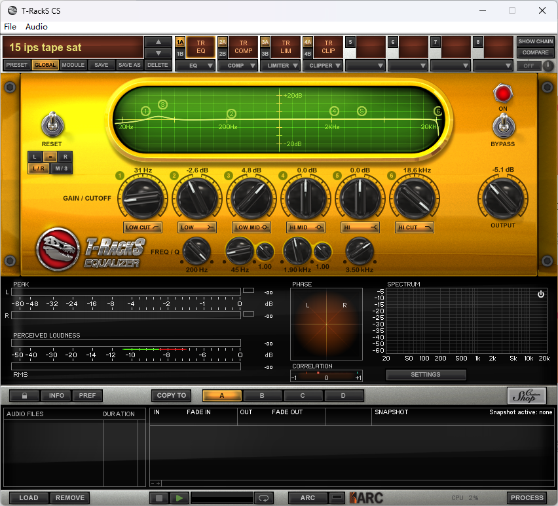Select band 2 node on EQ graph

[x=231, y=113]
